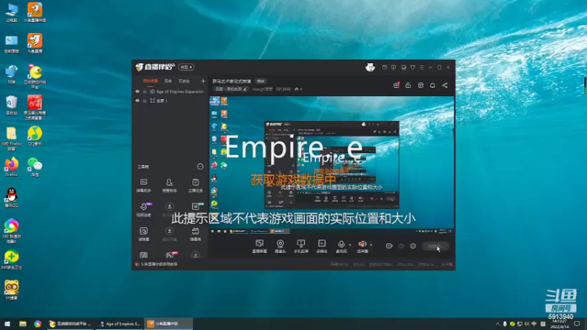587x330 pixels.
Task: Open the hamburger menu in companion titlebar
Action: click(x=421, y=67)
